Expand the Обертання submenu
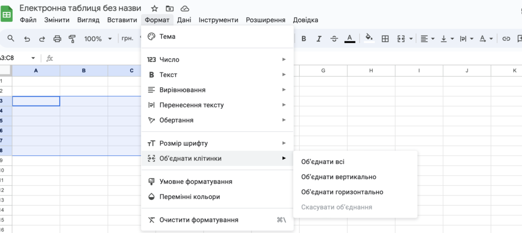The image size is (522, 233). 217,120
